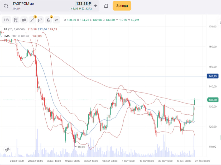Select the EMA (200, 0, CLOSE) indicator label

(17, 36)
